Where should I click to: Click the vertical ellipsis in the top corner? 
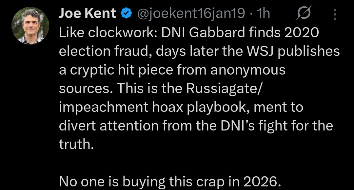pyautogui.click(x=335, y=14)
